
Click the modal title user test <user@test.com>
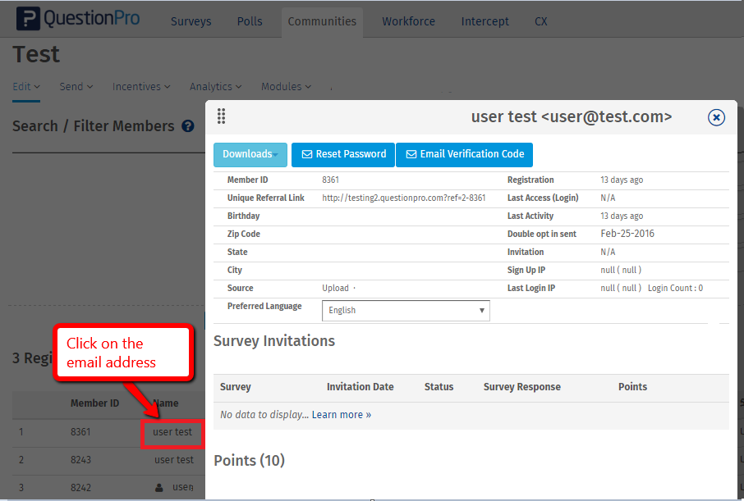[572, 117]
